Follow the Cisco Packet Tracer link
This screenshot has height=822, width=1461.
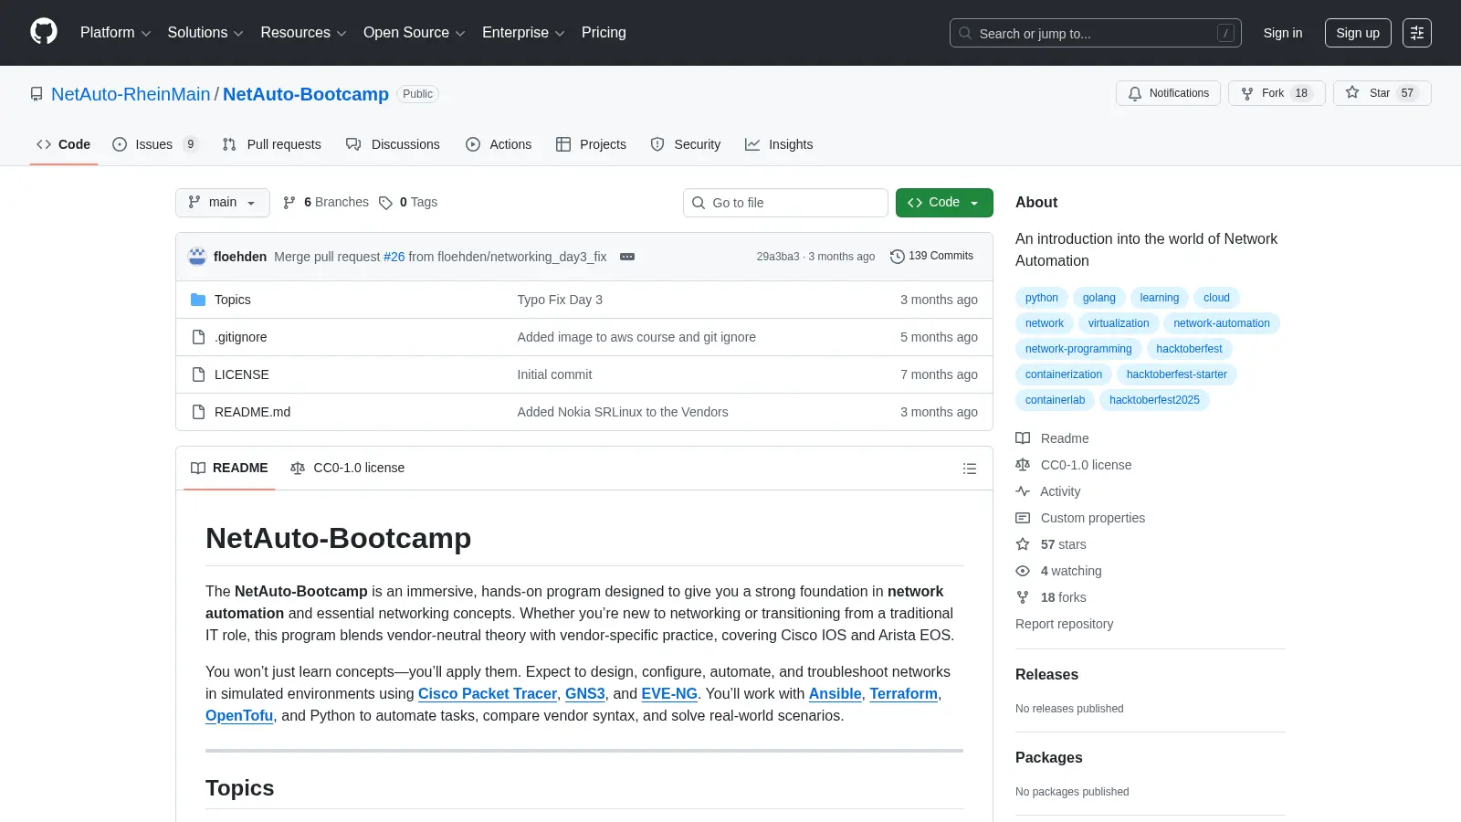tap(488, 694)
